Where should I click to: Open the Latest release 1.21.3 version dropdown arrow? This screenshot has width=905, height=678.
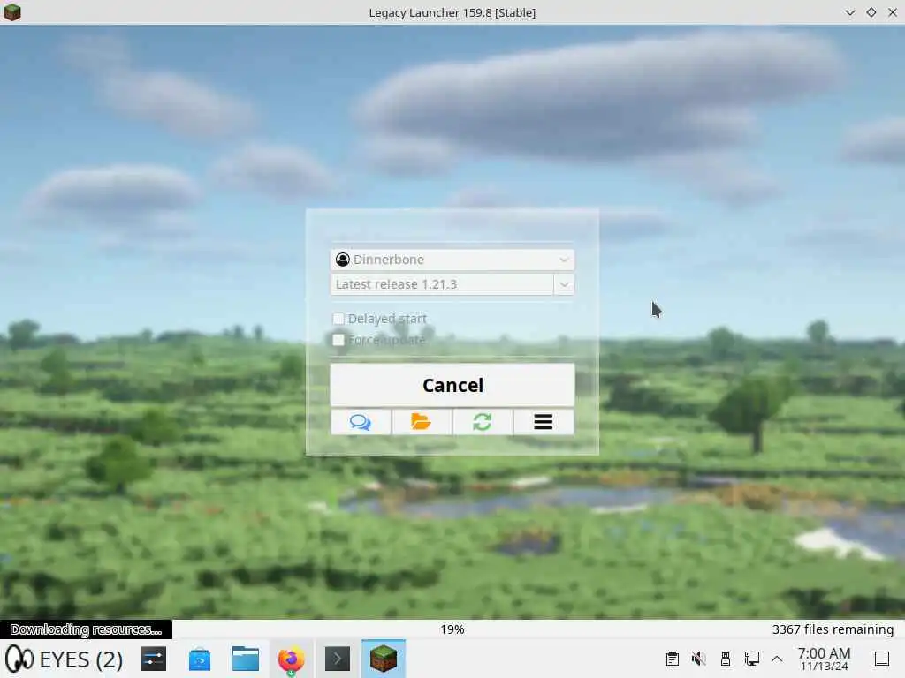pyautogui.click(x=564, y=284)
